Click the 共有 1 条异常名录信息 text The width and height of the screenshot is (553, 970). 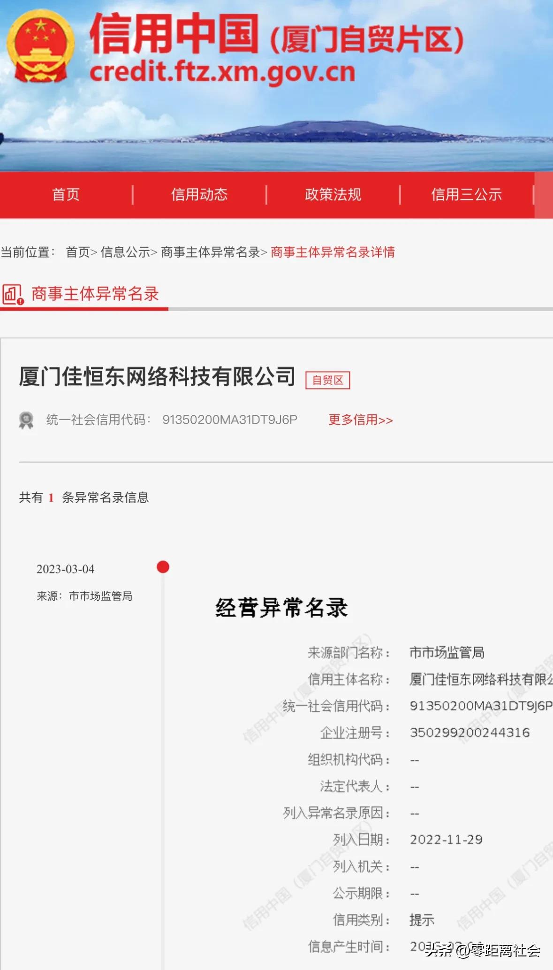coord(84,497)
